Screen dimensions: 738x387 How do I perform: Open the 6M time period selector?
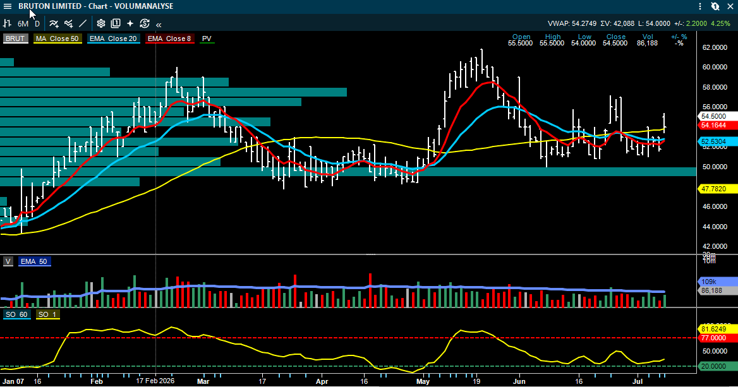click(x=23, y=23)
